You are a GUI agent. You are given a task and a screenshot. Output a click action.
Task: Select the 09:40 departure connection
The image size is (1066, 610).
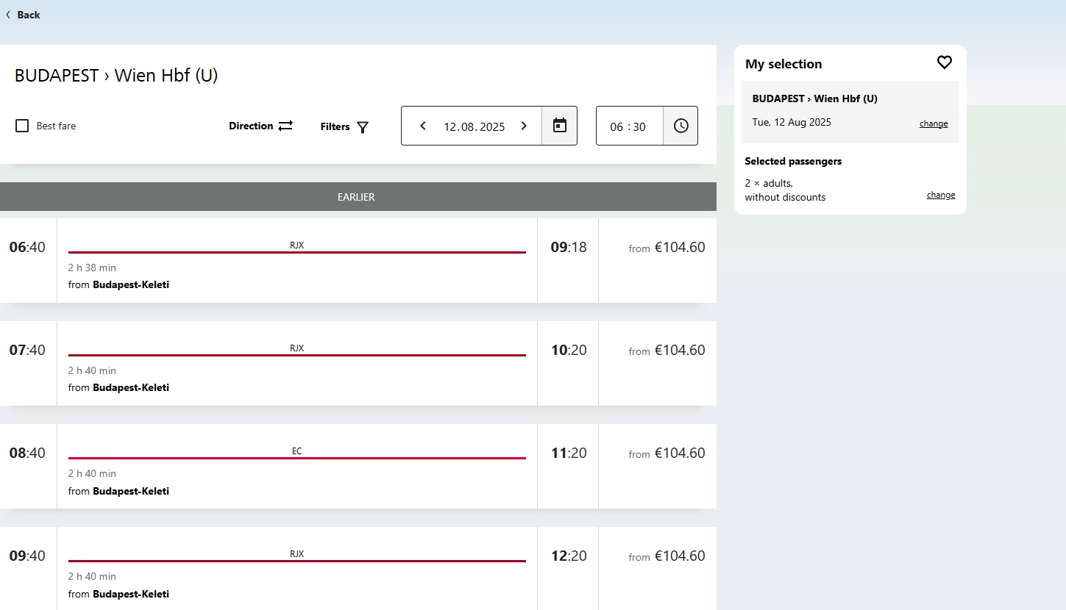[x=358, y=568]
